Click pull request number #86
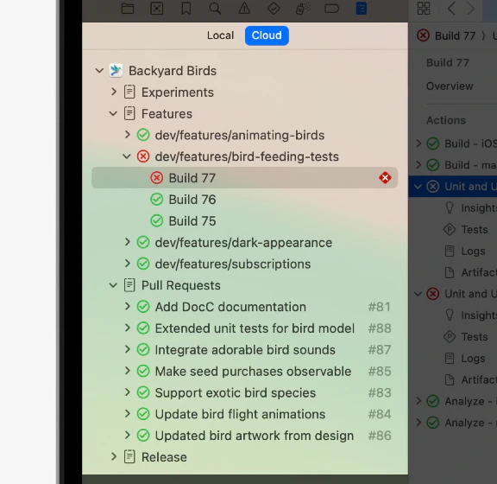Image resolution: width=497 pixels, height=484 pixels. (380, 436)
